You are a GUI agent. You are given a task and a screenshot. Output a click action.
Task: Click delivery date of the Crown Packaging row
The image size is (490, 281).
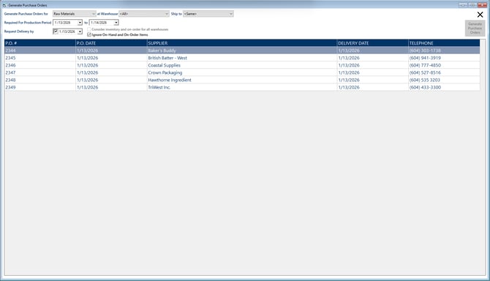[372, 72]
